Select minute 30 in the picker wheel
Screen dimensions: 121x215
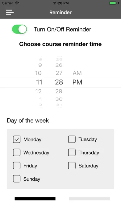point(59,99)
